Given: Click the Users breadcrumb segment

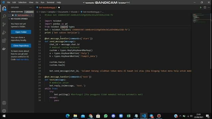Looking at the screenshot, I should click(43, 12).
